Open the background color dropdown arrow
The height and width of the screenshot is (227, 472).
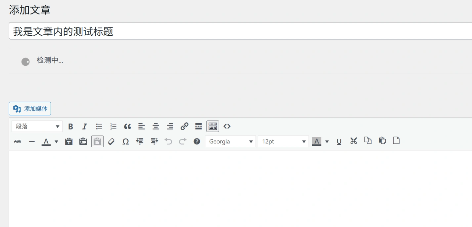(327, 142)
